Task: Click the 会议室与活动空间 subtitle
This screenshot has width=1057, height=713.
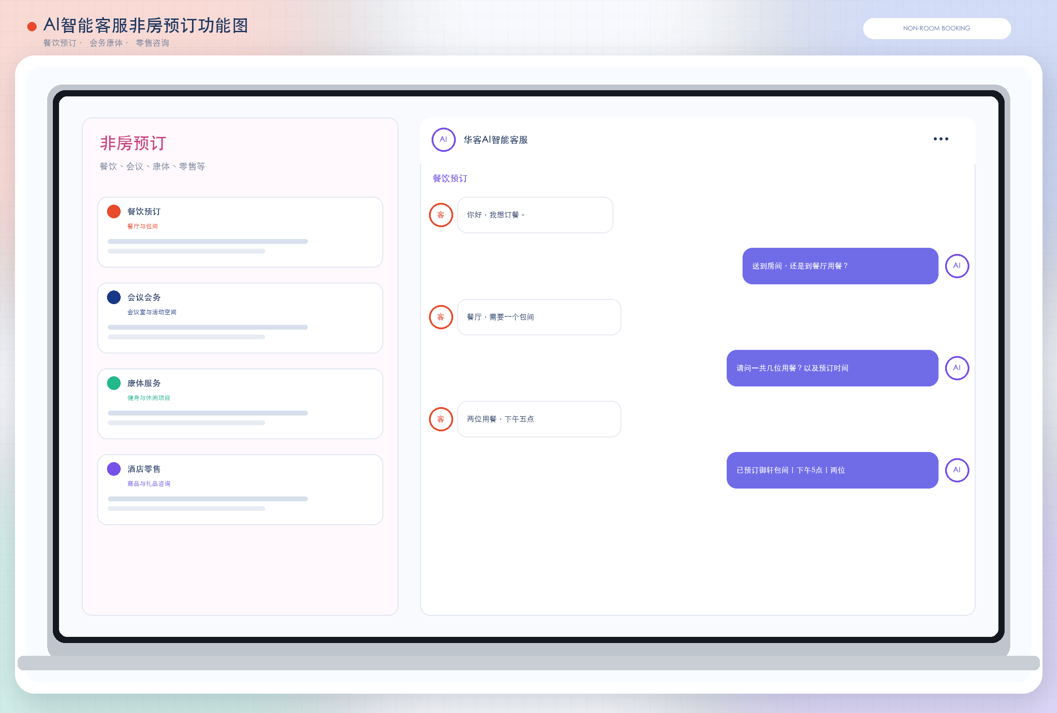Action: pos(152,312)
